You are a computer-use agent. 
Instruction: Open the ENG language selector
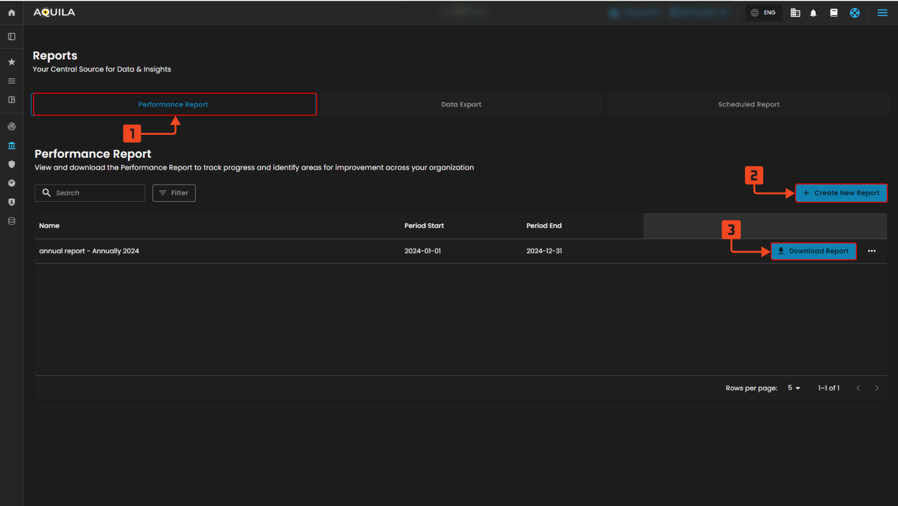tap(763, 13)
